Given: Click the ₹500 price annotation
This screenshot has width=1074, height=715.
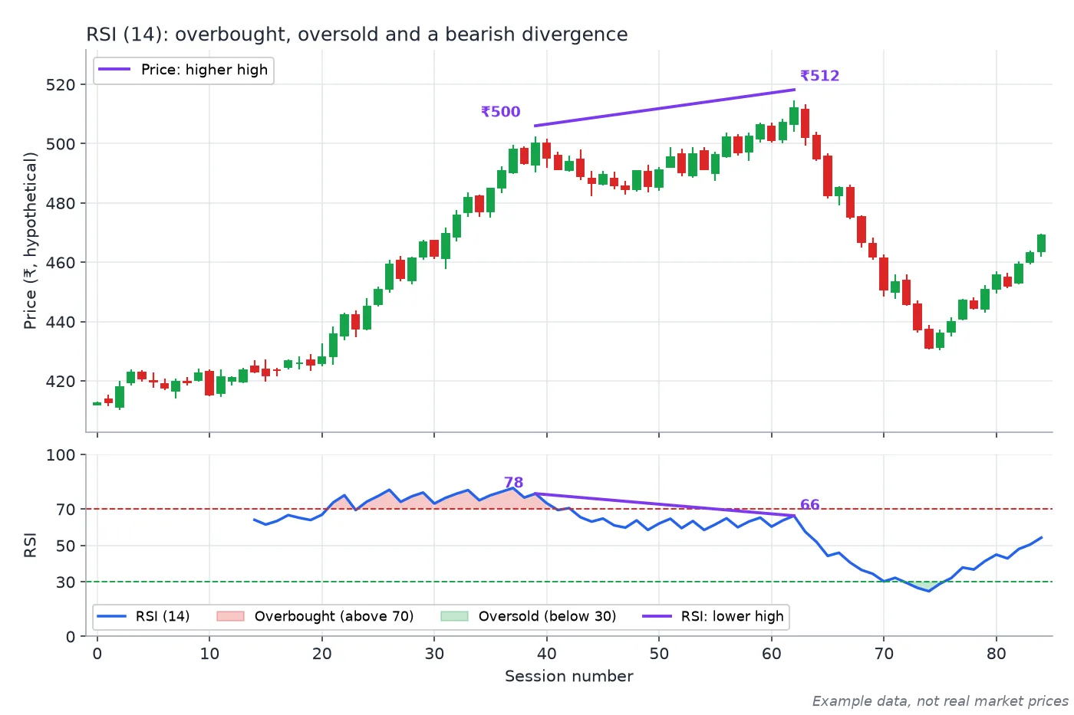Looking at the screenshot, I should [500, 112].
